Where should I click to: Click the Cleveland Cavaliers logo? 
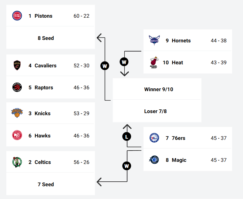pyautogui.click(x=17, y=65)
